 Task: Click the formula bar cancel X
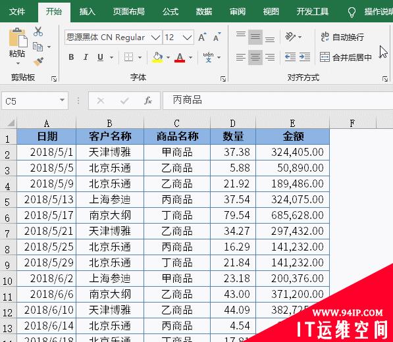[x=101, y=101]
